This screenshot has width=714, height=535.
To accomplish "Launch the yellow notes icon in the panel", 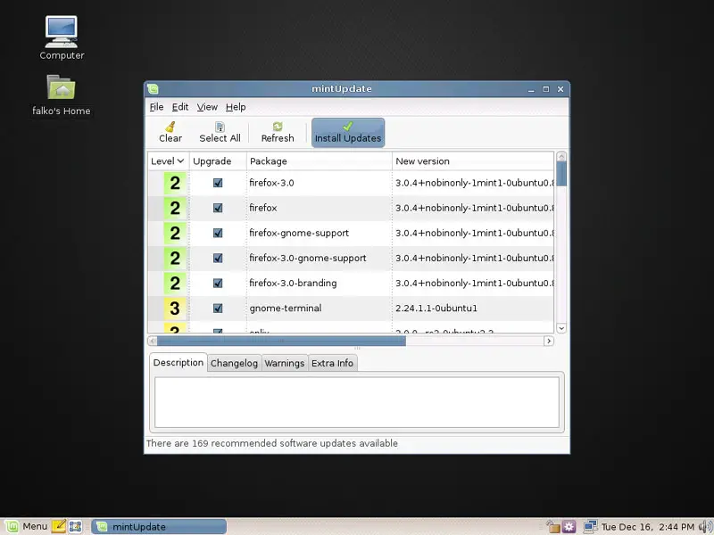I will [58, 526].
